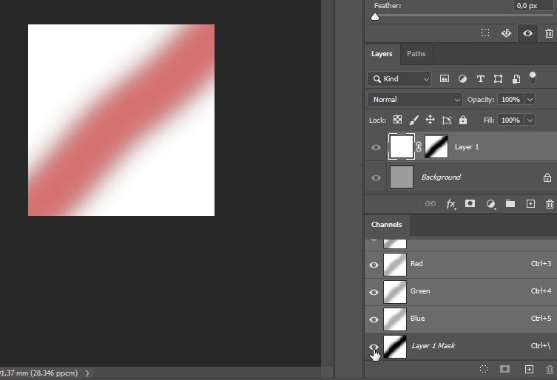Lock all padlock icon
Viewport: 557px width, 380px height.
tap(462, 120)
